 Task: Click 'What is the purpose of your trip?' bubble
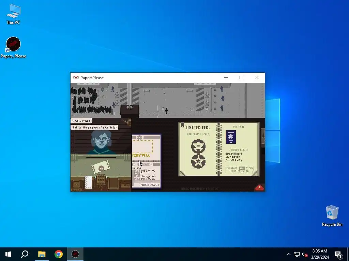tap(94, 127)
